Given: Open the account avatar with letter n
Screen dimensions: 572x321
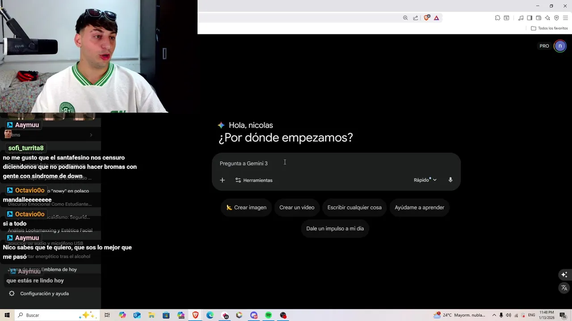Looking at the screenshot, I should coord(560,46).
